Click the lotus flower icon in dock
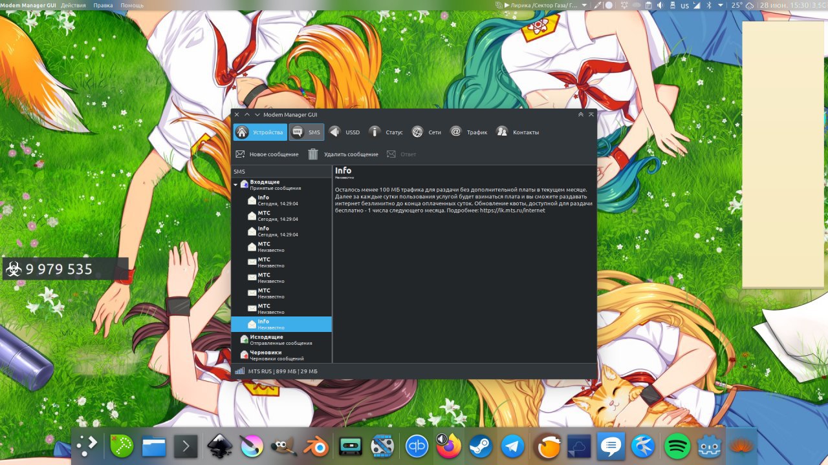The height and width of the screenshot is (465, 828). coord(742,446)
